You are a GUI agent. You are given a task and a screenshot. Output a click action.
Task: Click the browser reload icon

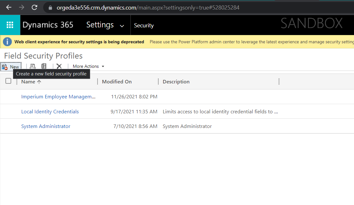(34, 7)
